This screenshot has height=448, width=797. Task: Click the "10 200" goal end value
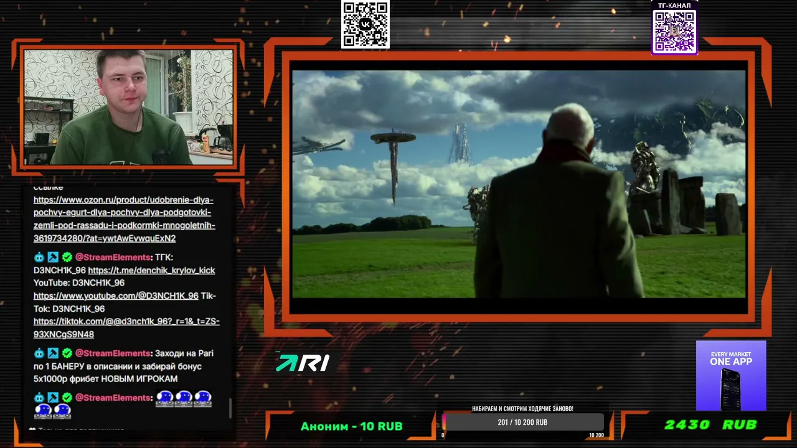(x=597, y=436)
